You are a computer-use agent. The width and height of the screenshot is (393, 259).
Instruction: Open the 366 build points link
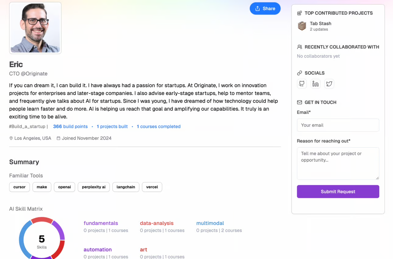pos(70,126)
